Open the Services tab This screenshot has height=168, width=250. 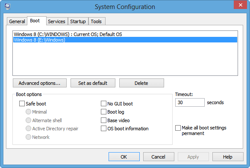point(56,21)
